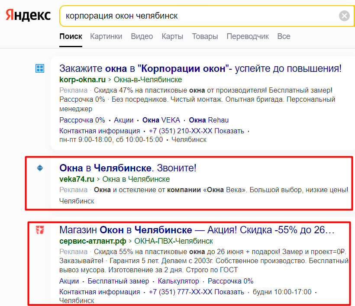Click the korp-okna.ru blue window favicon
Screen dimensions: 355x306
40,68
